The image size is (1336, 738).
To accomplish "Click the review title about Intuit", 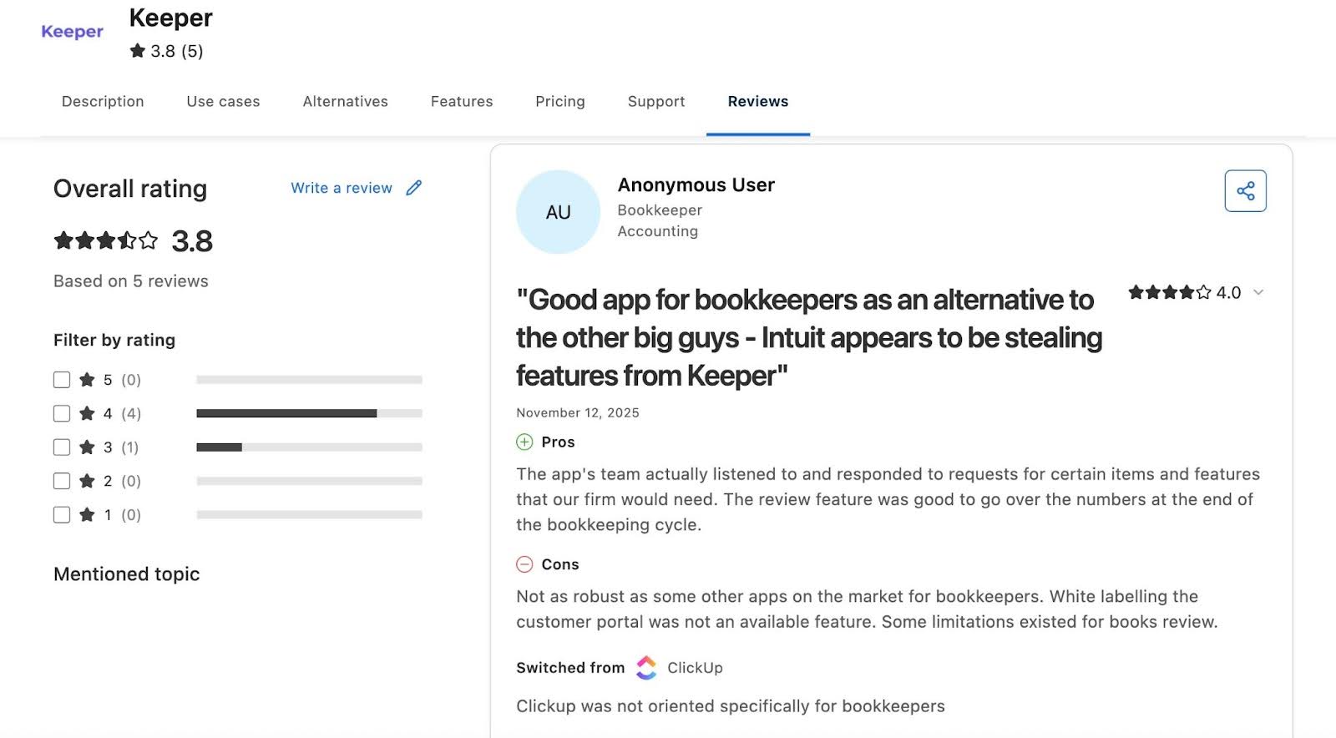I will point(809,337).
